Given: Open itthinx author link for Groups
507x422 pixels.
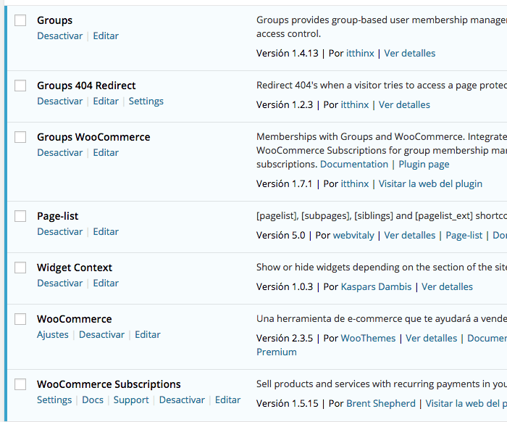Looking at the screenshot, I should click(360, 54).
